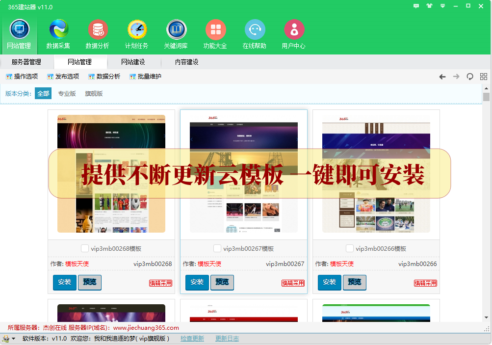Switch to 服务器管理 tab

pyautogui.click(x=26, y=62)
